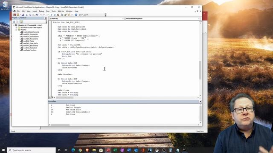273x153 pixels.
Task: Collapse the Chapter28 project node
Action: tap(14, 25)
